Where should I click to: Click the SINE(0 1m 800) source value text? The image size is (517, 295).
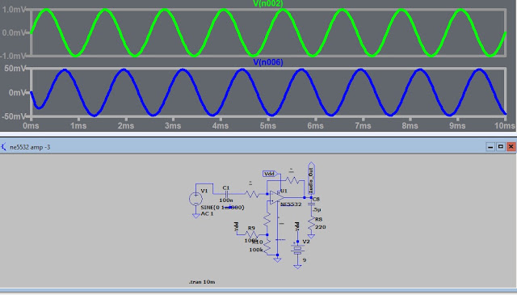[x=223, y=207]
